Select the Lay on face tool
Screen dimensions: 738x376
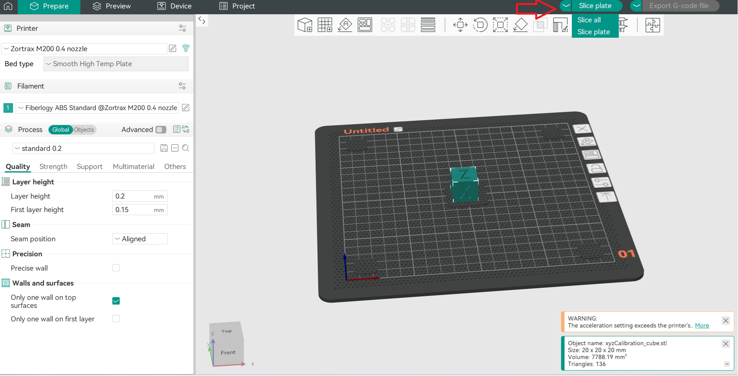pos(520,25)
